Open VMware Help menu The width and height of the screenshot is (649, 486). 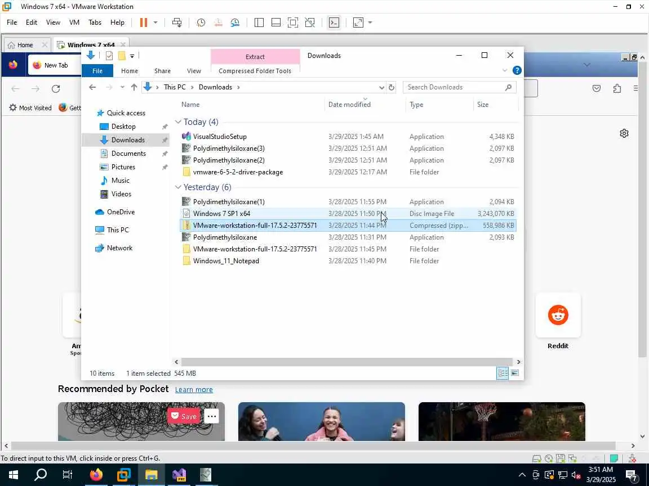tap(117, 22)
